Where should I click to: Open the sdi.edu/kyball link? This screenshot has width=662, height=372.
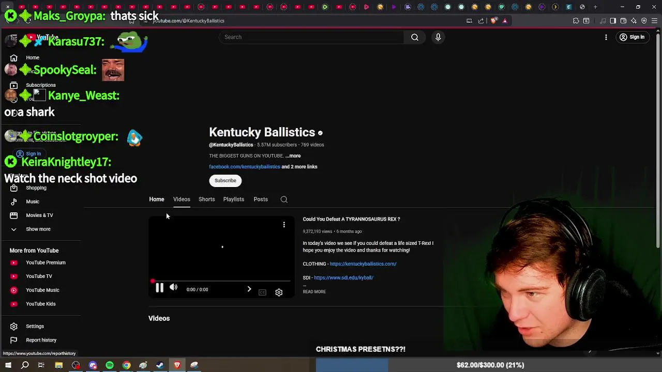pos(343,278)
